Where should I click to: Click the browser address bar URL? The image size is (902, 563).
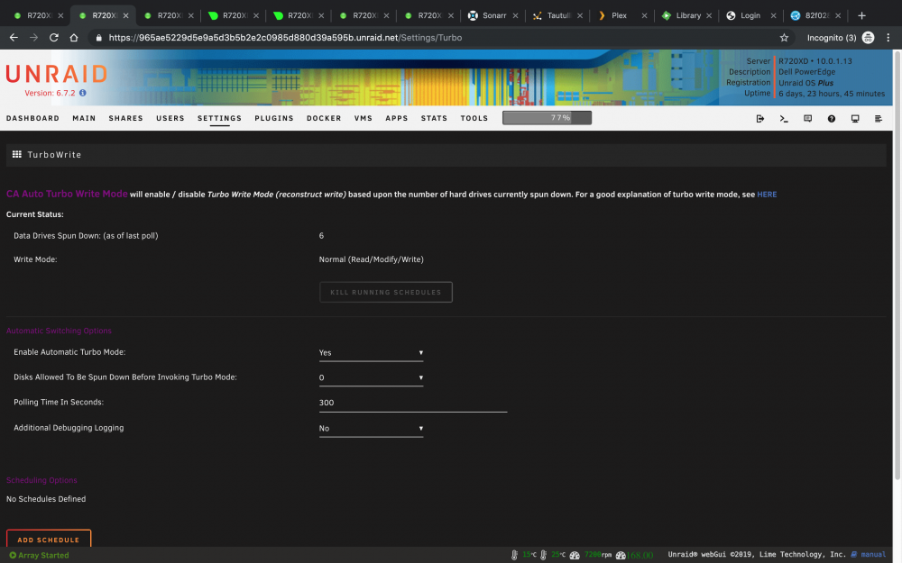285,37
